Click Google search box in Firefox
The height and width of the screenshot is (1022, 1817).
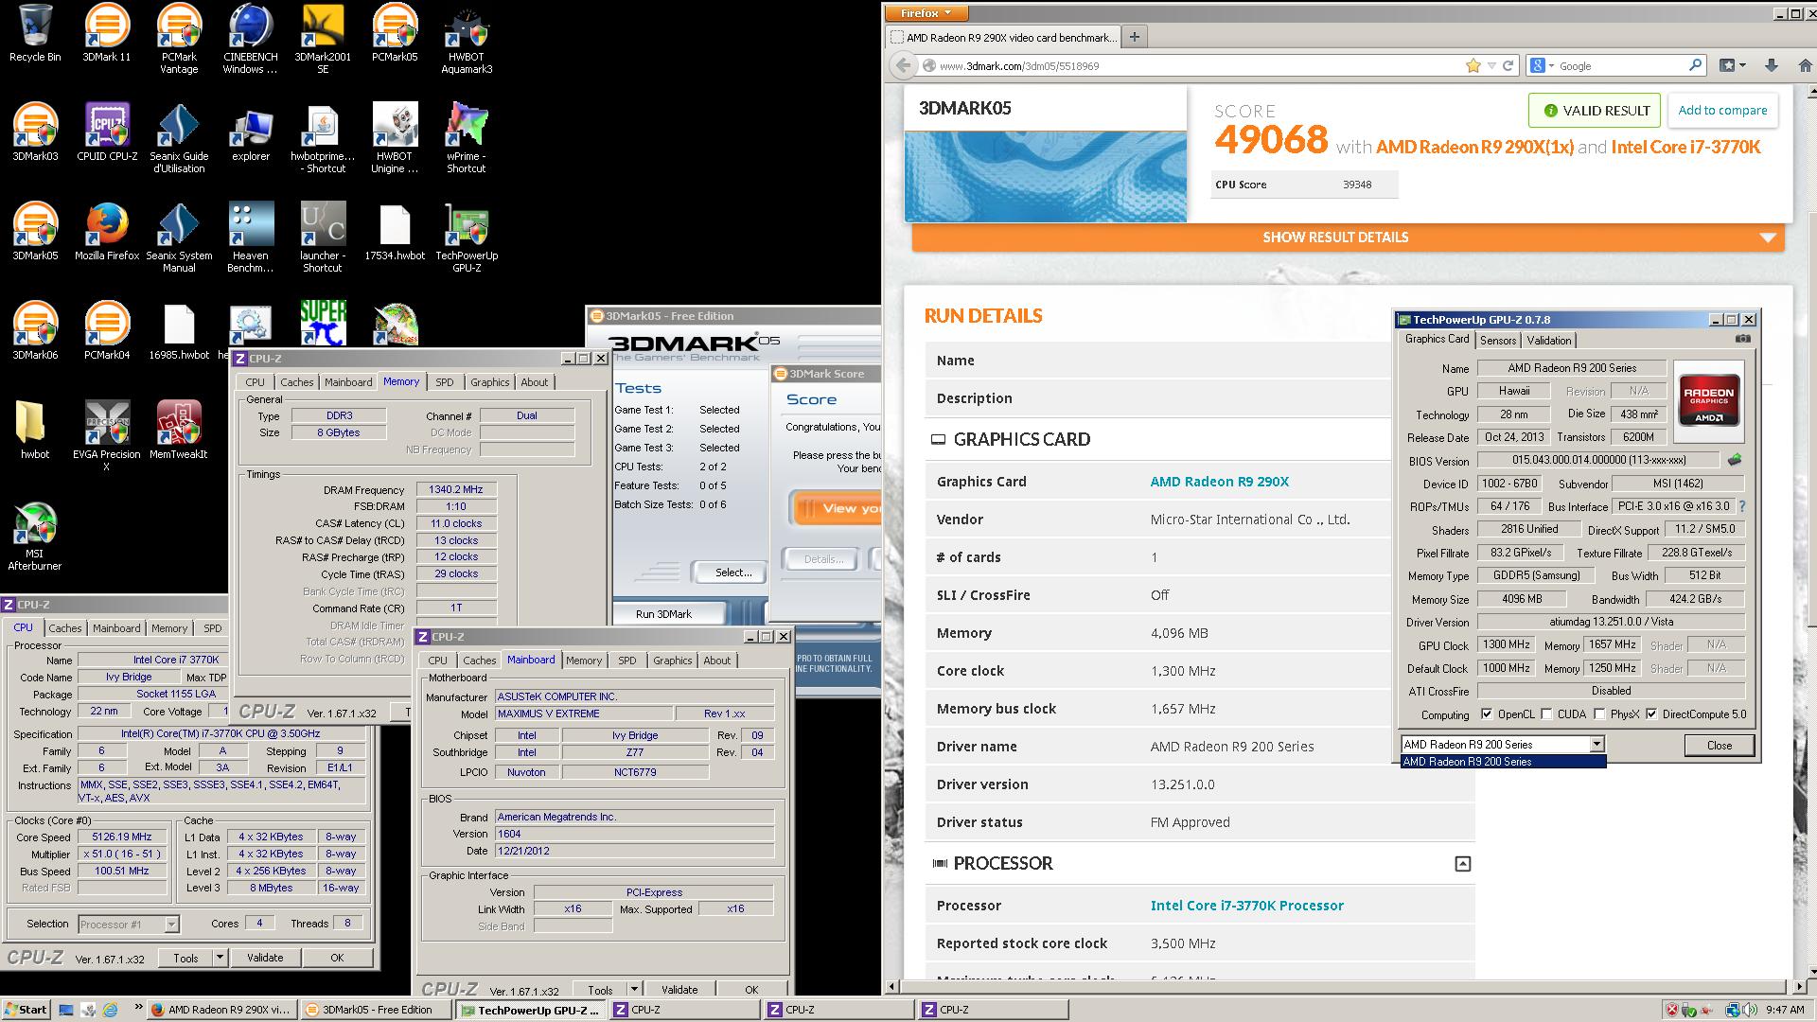(x=1620, y=65)
